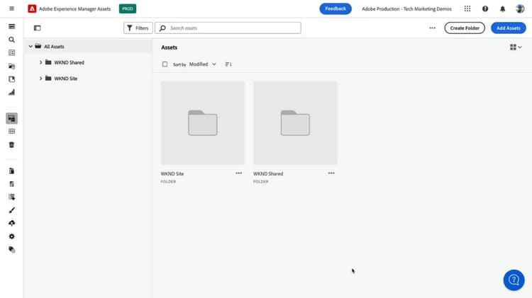
Task: Click the Adobe logo in the header
Action: click(32, 8)
